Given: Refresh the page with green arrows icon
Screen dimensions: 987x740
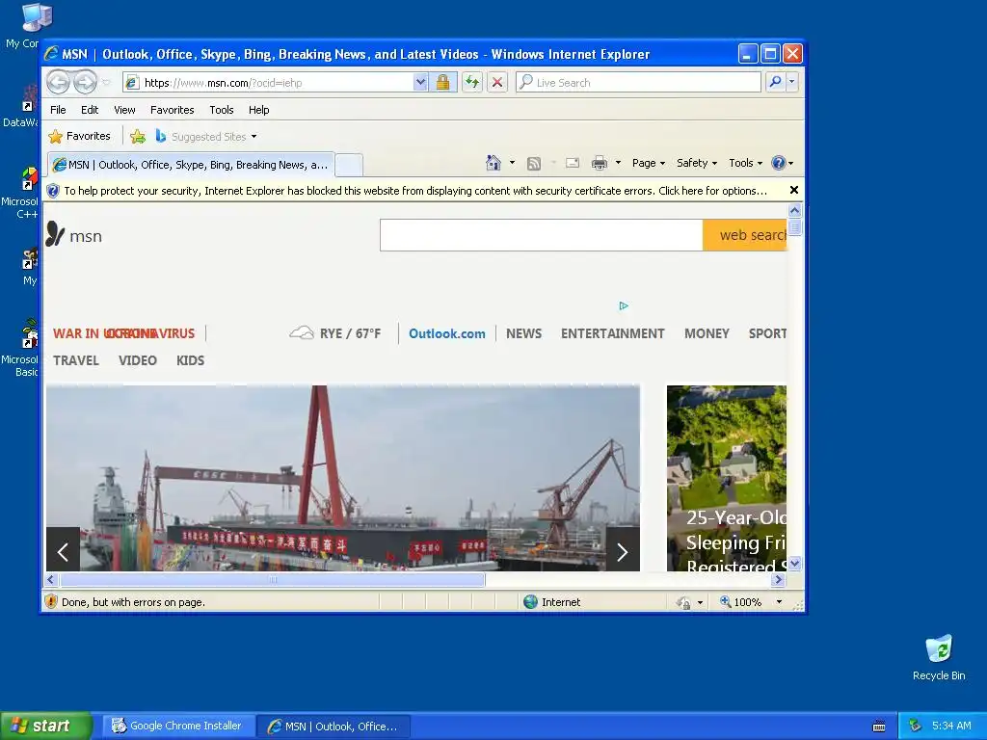Looking at the screenshot, I should coord(472,83).
